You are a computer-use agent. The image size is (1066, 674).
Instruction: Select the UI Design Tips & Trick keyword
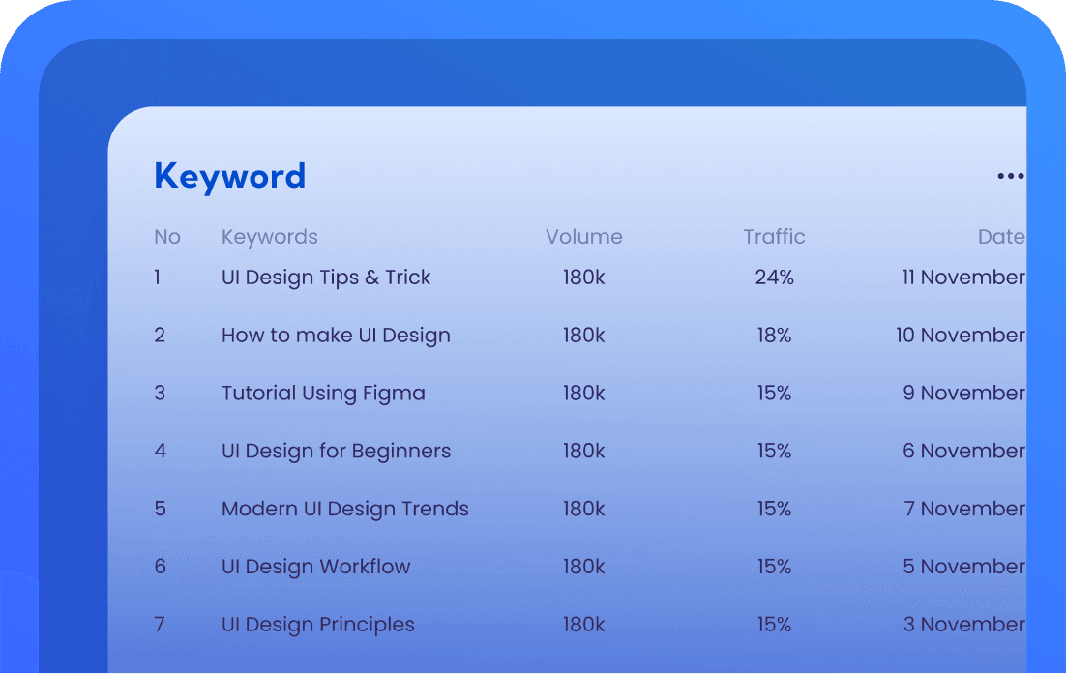[x=326, y=278]
